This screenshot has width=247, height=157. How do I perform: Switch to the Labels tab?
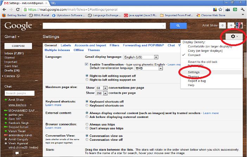point(66,45)
